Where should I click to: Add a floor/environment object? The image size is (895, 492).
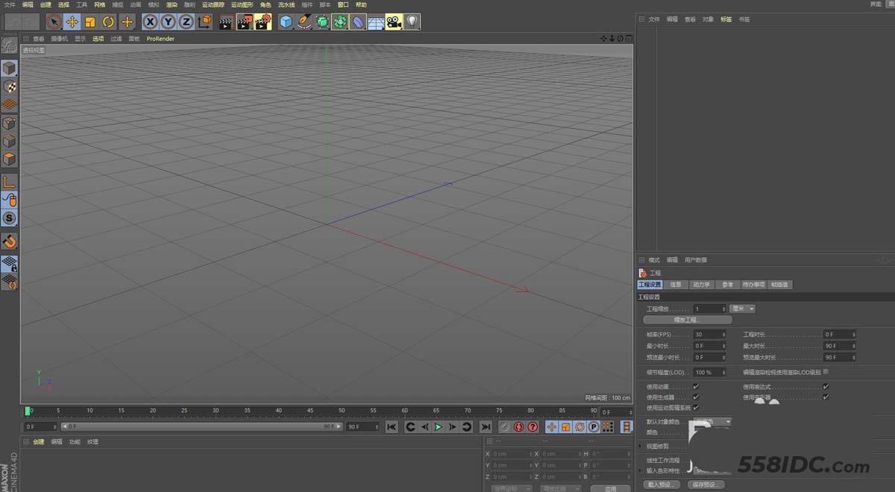(x=376, y=22)
